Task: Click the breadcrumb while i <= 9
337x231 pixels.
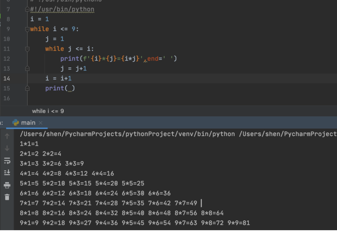Action: [48, 111]
